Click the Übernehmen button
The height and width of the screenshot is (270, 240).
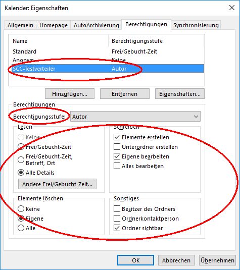tap(217, 260)
